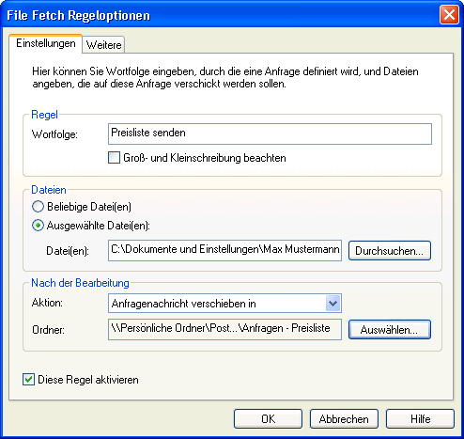Click the Diese Regel aktivieren label text

88,380
